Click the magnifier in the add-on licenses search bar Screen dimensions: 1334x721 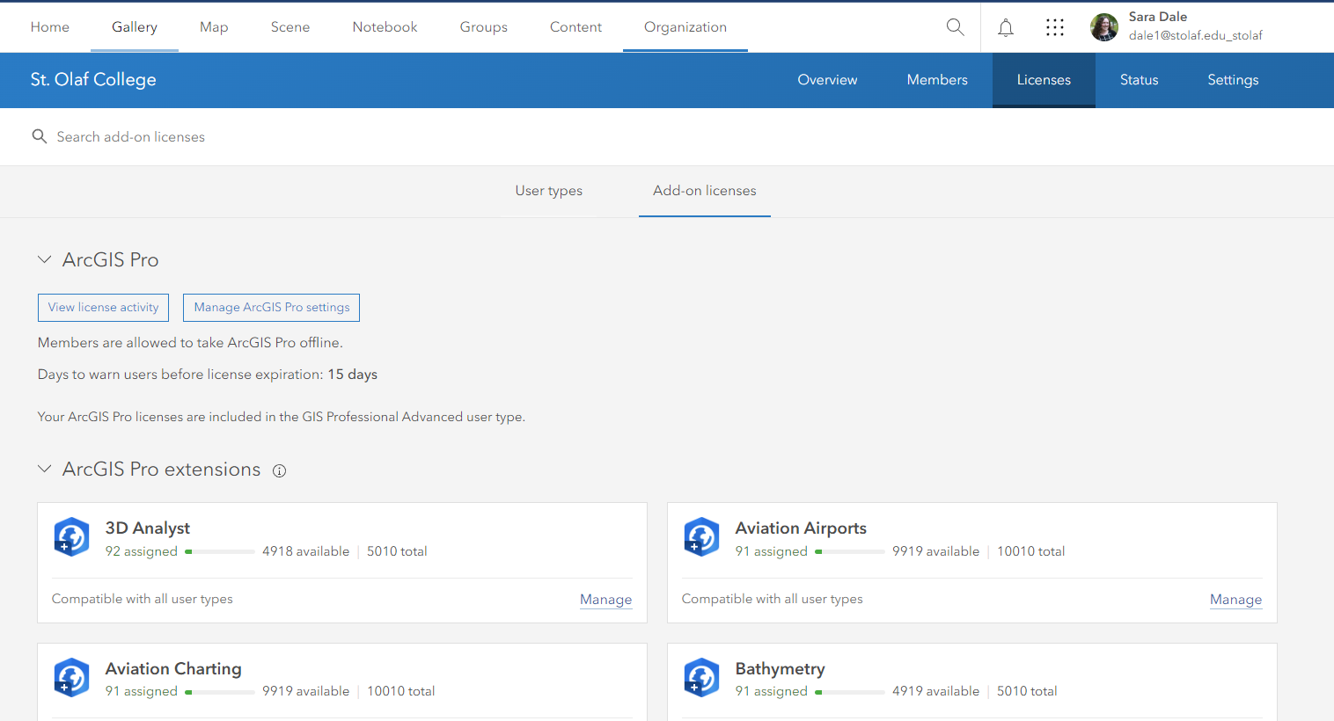pos(39,136)
